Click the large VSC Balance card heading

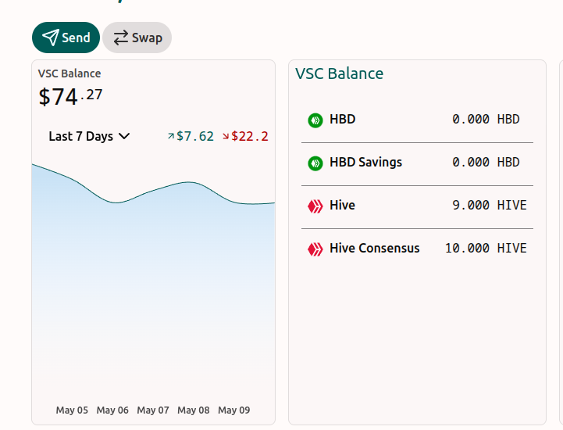340,73
